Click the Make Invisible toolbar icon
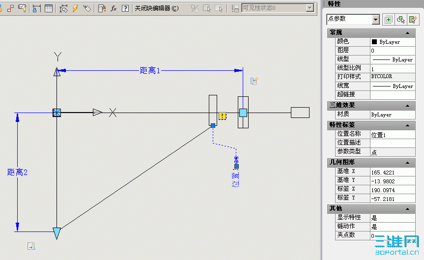 (219, 8)
